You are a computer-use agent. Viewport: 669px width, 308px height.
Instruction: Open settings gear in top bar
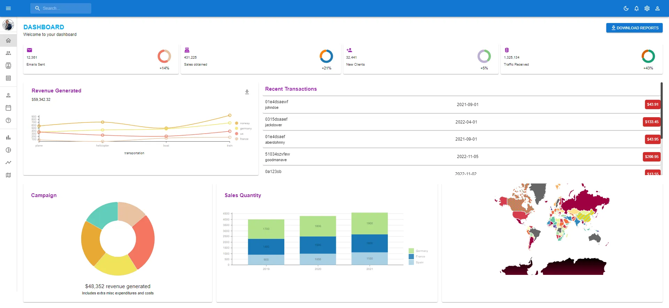[x=647, y=8]
